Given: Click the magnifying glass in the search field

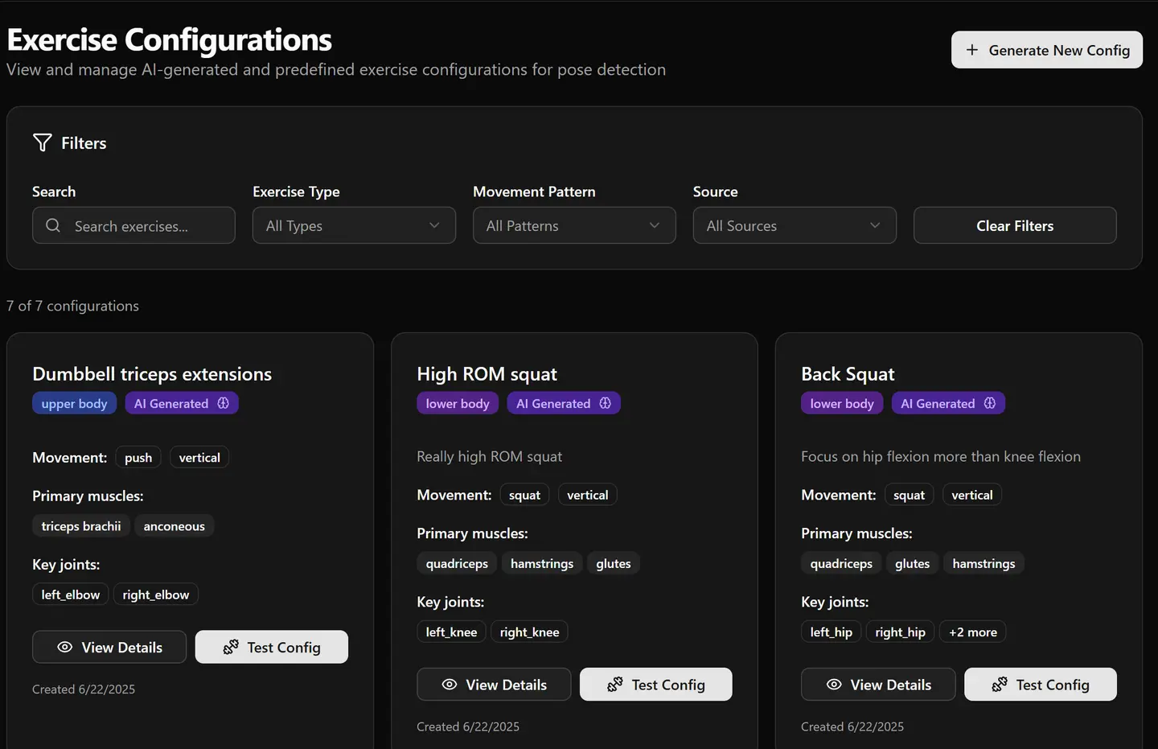Looking at the screenshot, I should pyautogui.click(x=53, y=226).
